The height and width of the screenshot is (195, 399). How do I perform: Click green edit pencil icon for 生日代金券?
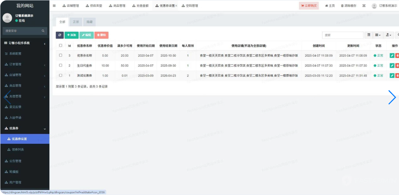point(392,66)
